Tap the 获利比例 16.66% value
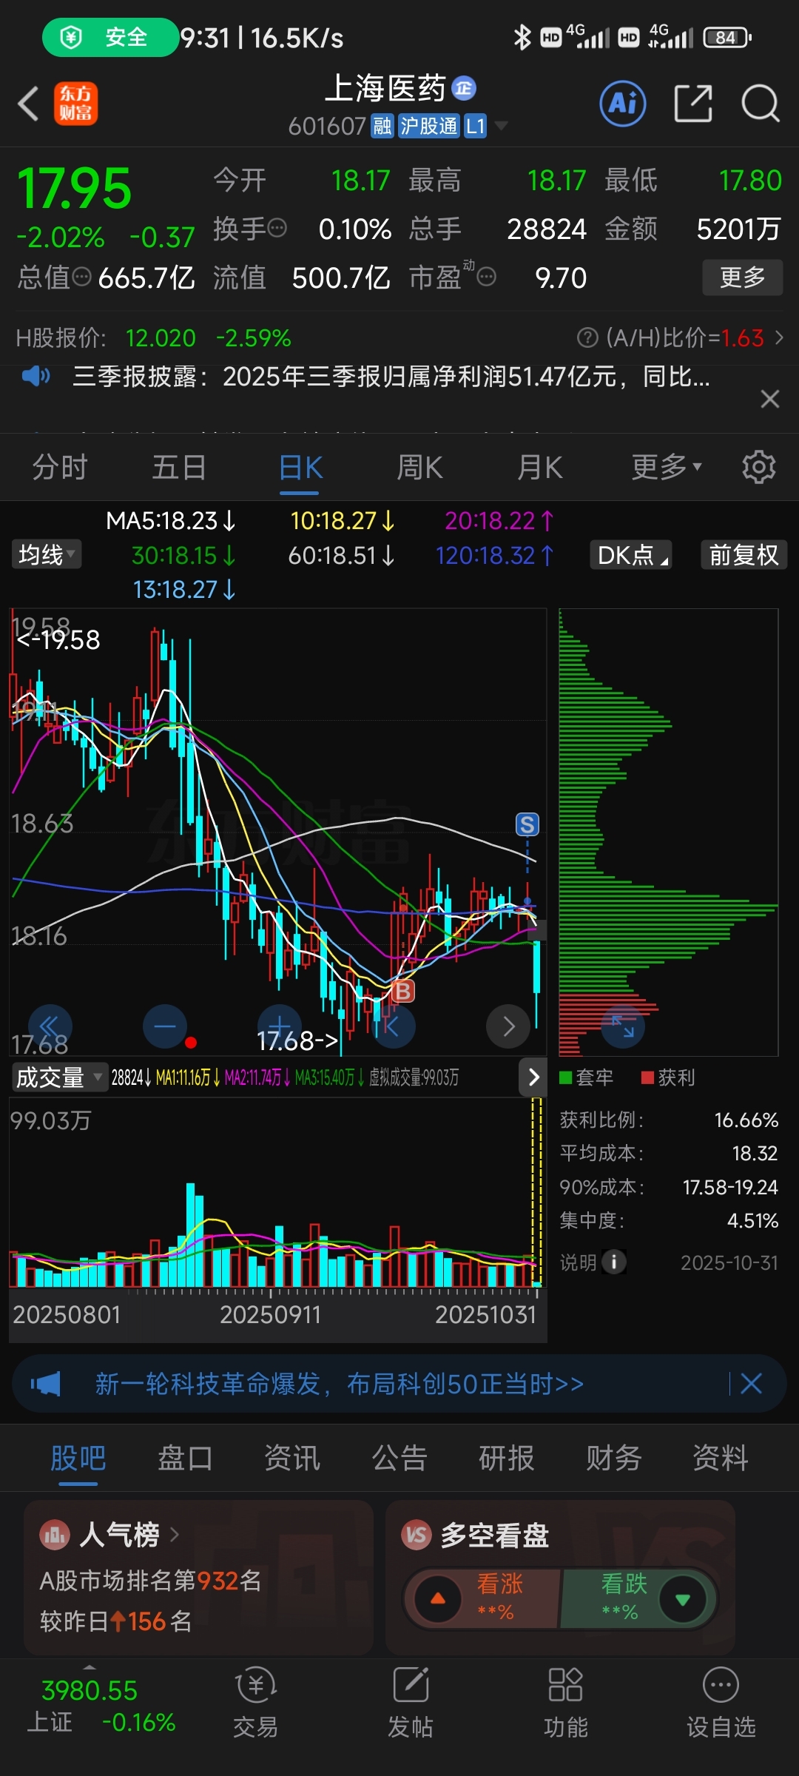 pos(746,1120)
